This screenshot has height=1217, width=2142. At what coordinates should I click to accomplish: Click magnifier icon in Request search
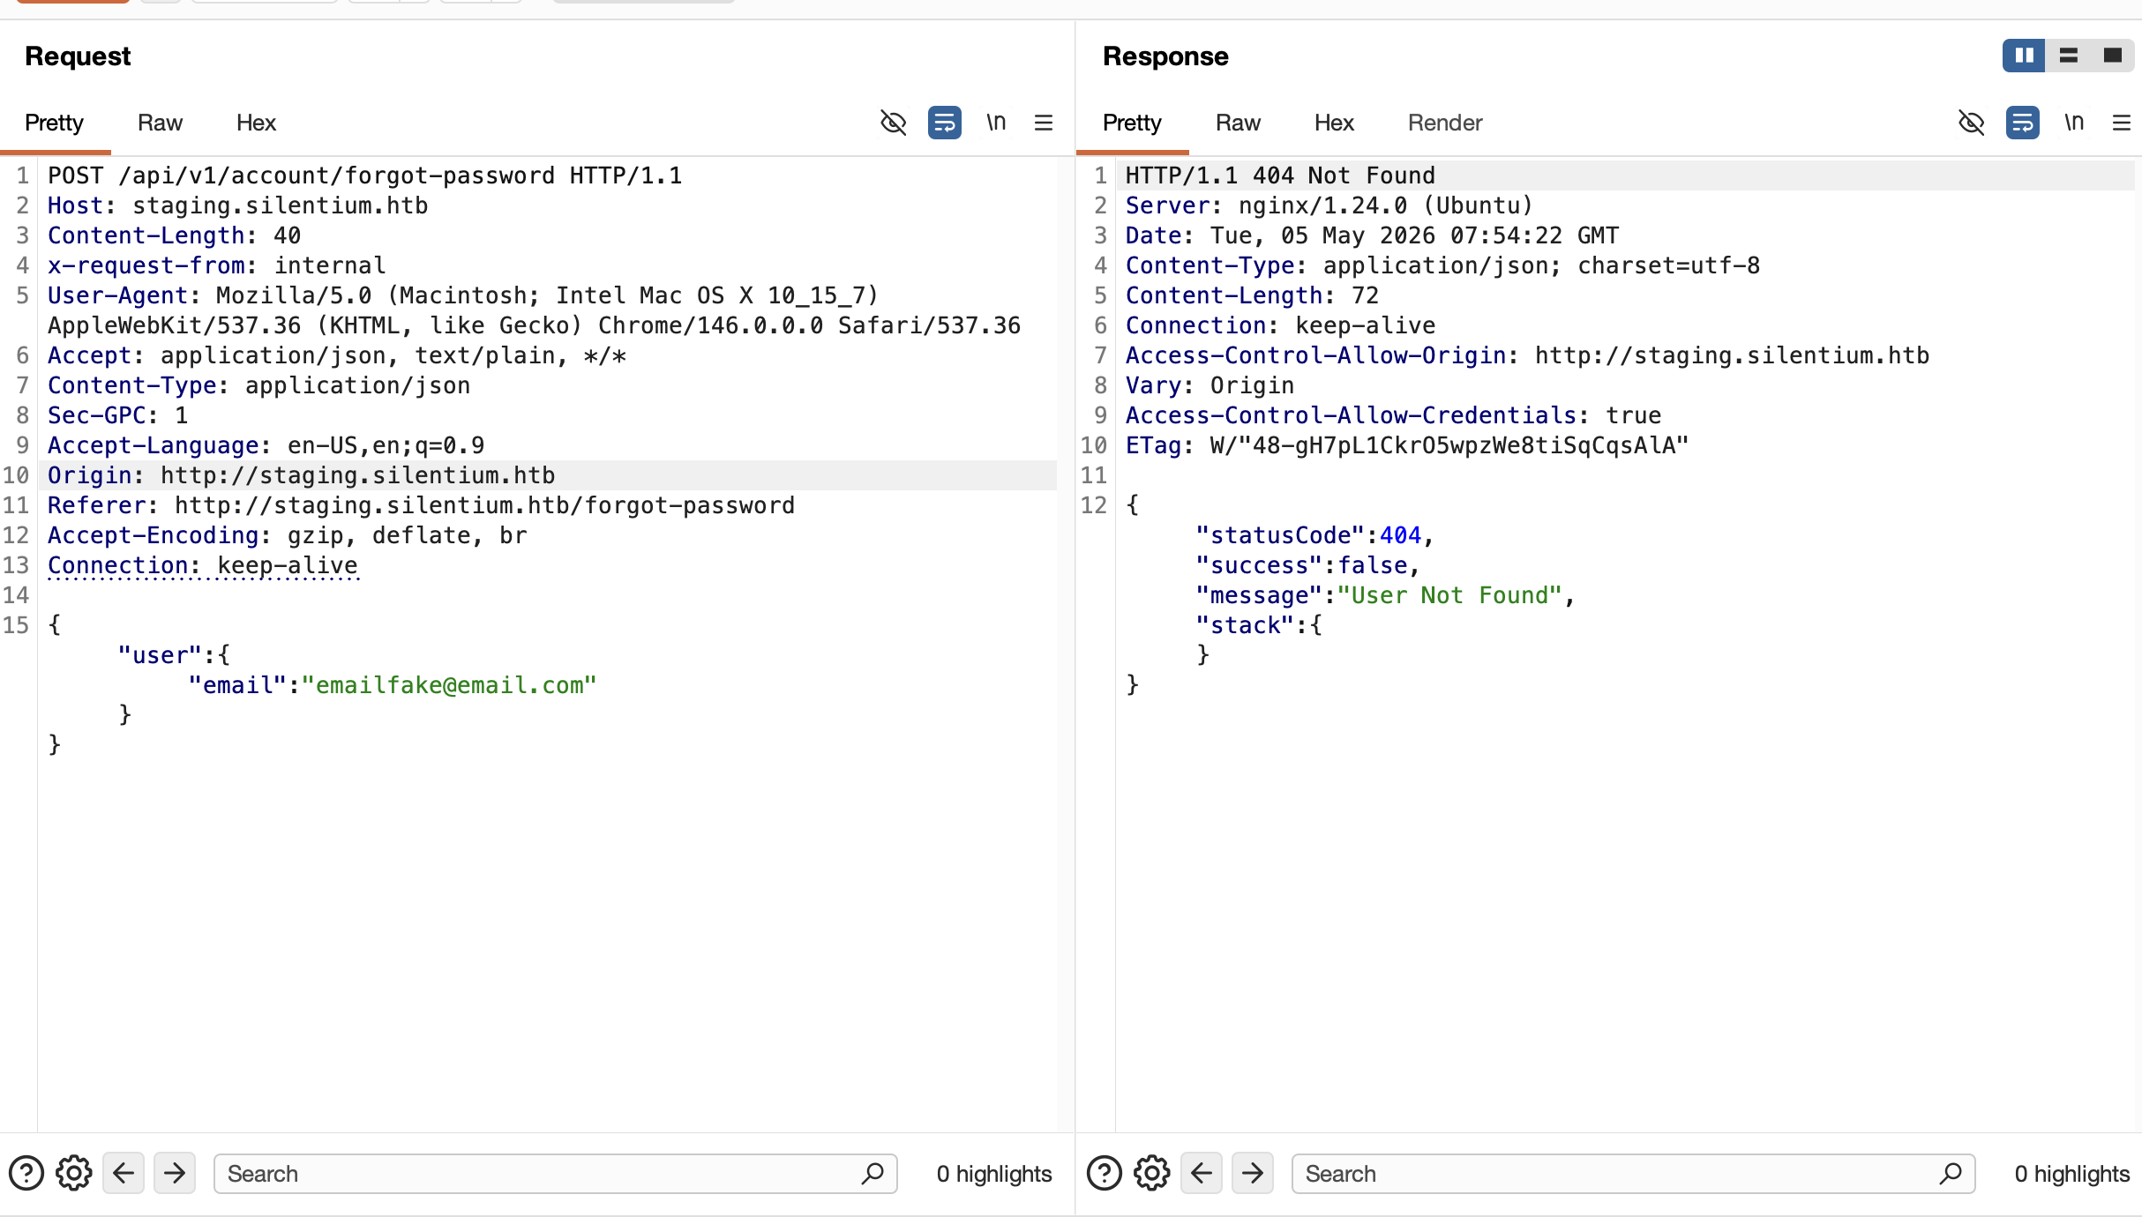point(873,1174)
